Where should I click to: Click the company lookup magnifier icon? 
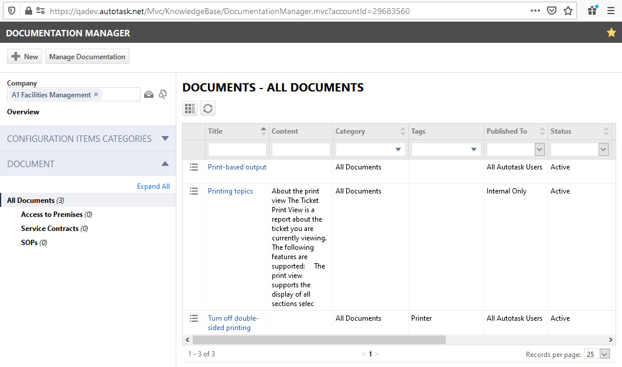(163, 94)
